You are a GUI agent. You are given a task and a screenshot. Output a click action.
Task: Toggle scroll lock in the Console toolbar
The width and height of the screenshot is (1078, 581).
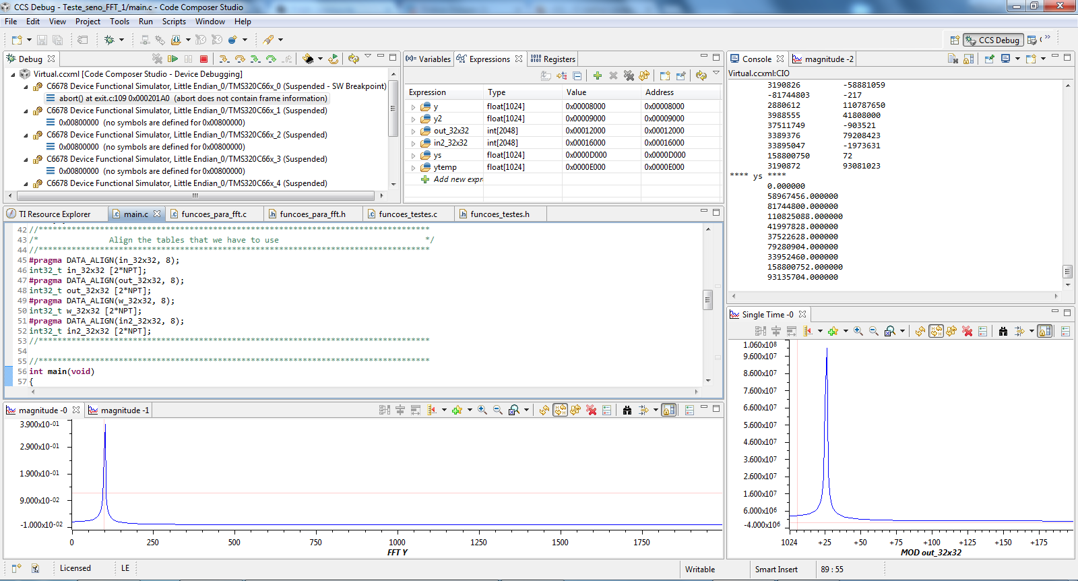point(968,59)
